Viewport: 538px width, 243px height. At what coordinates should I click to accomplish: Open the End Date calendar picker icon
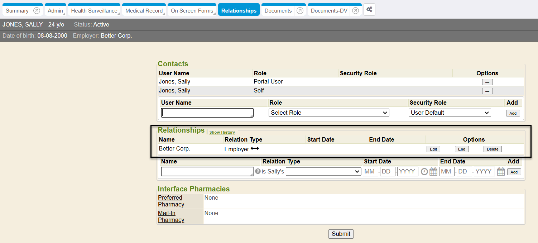coord(501,172)
